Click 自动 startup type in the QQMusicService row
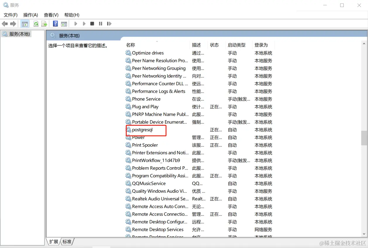 click(232, 183)
